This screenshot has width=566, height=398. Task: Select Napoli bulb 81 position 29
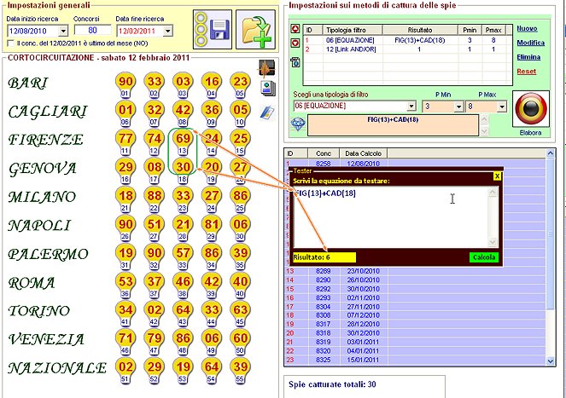(212, 228)
